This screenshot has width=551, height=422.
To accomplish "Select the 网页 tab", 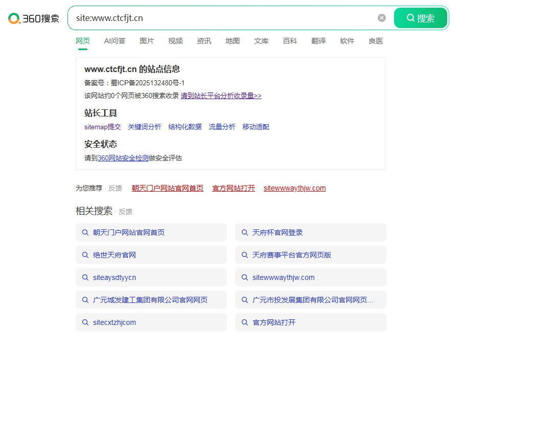I will point(83,41).
